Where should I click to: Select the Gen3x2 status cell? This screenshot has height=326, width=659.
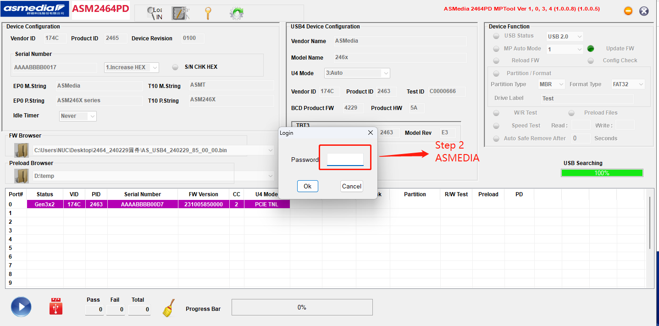pos(45,204)
